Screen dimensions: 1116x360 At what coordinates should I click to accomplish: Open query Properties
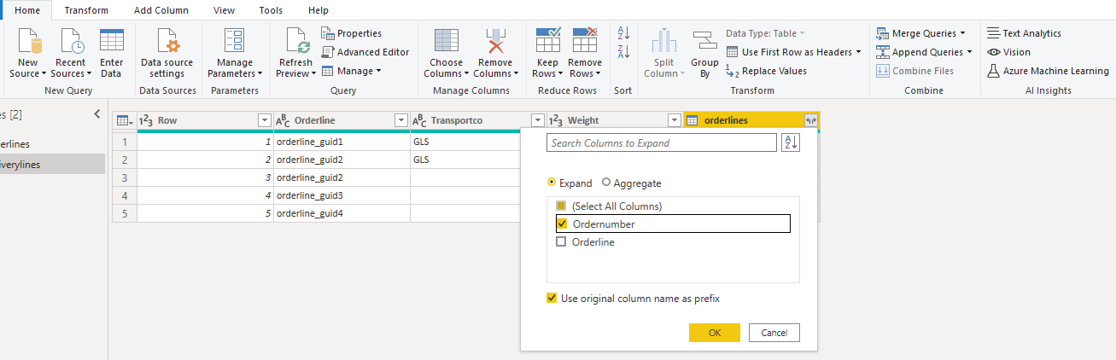point(352,33)
